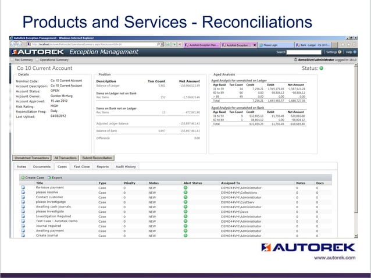Click green alert status for 'please resolve'
The height and width of the screenshot is (278, 371).
coord(185,193)
